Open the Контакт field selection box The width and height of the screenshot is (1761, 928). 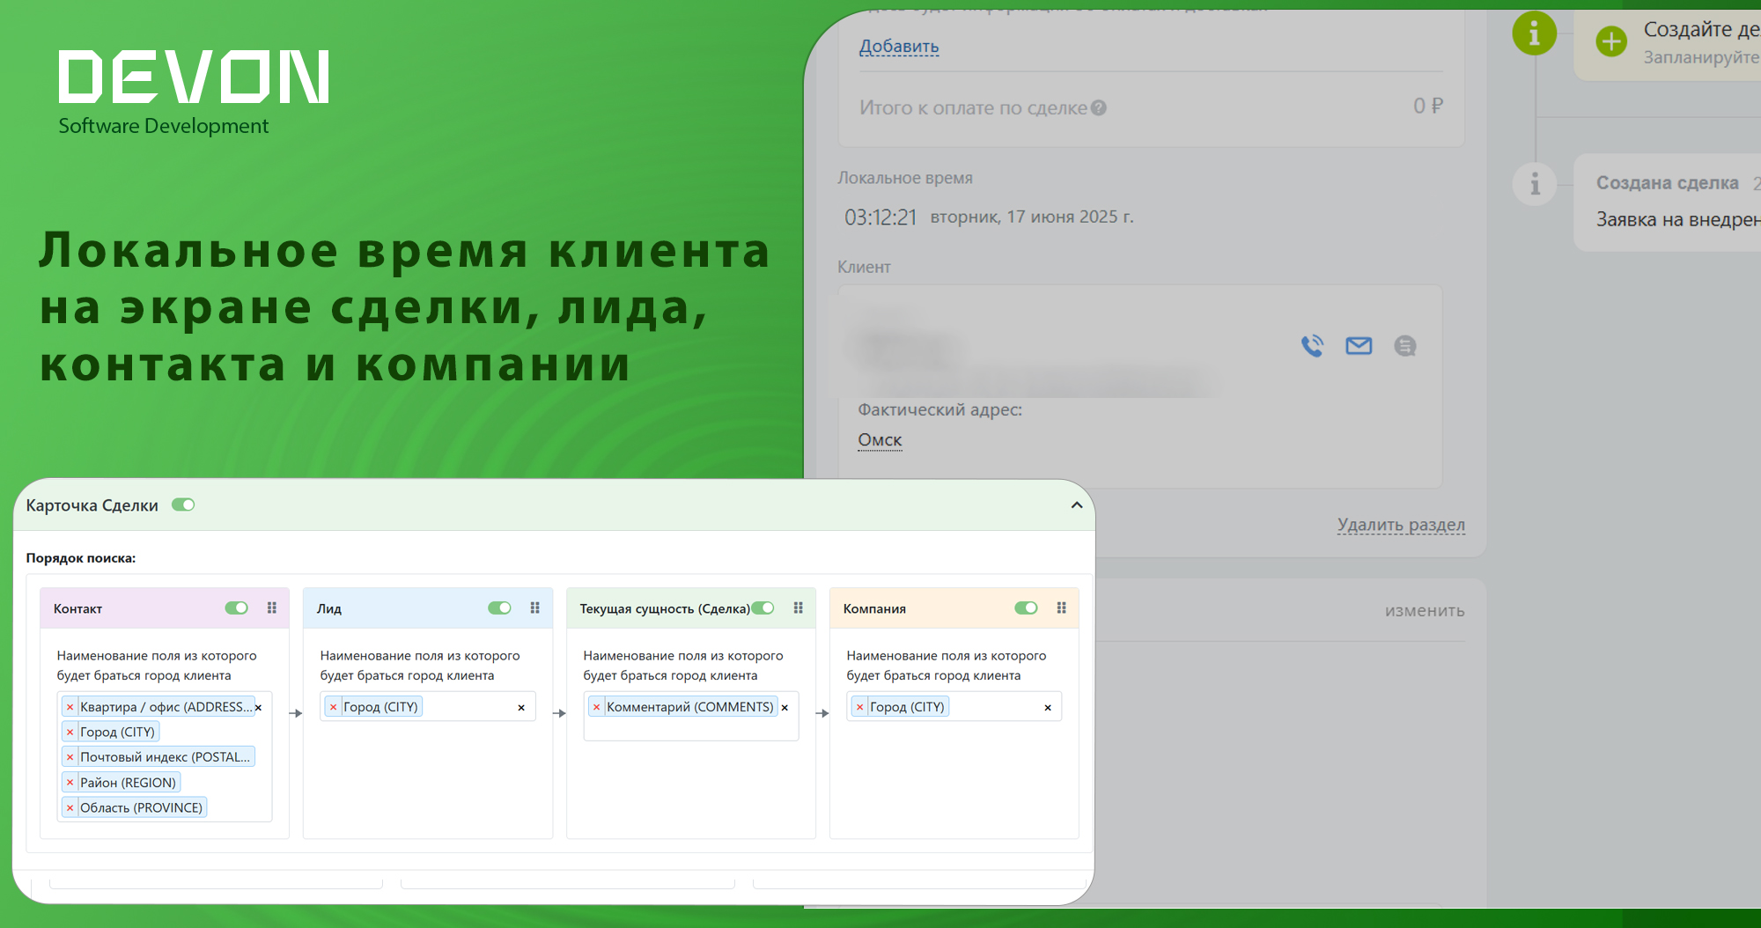click(x=165, y=757)
